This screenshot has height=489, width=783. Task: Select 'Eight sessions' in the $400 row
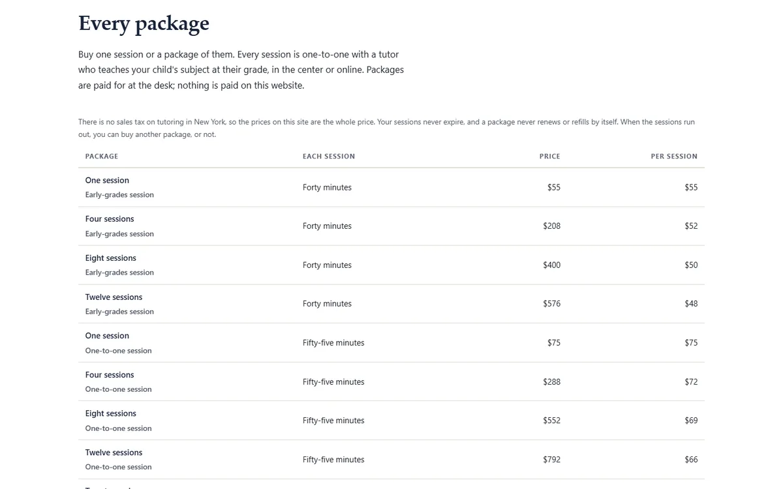click(111, 258)
